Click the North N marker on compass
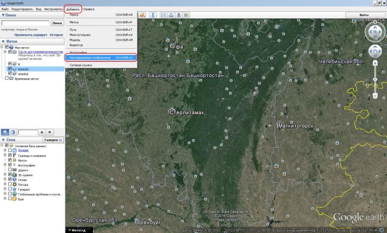Image resolution: width=387 pixels, height=233 pixels. (x=375, y=22)
